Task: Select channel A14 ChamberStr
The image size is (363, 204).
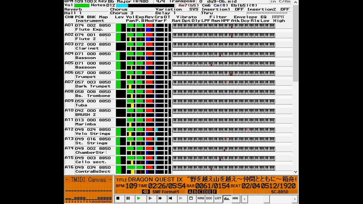Action: (x=90, y=151)
